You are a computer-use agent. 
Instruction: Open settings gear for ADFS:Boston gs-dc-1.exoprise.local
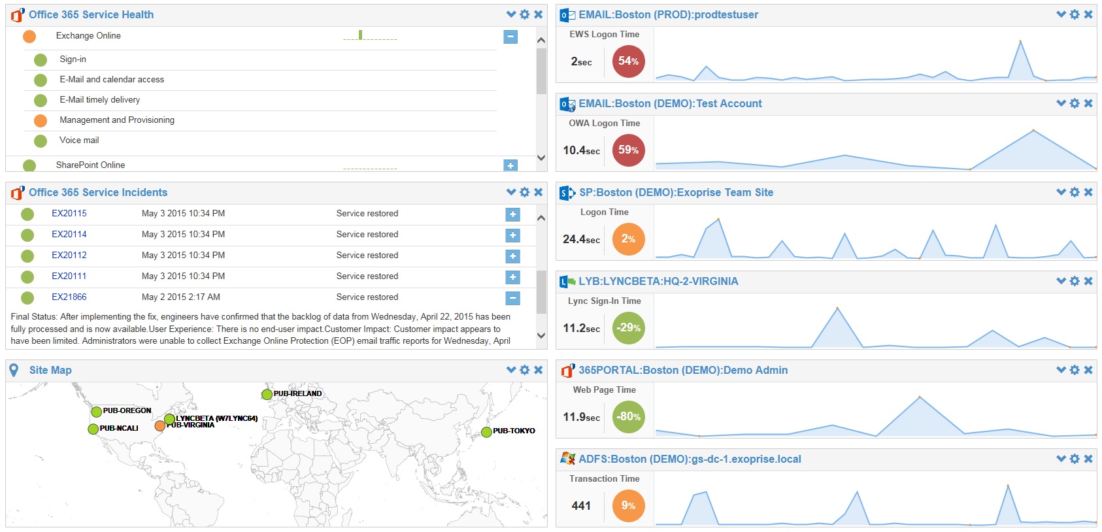[1075, 459]
